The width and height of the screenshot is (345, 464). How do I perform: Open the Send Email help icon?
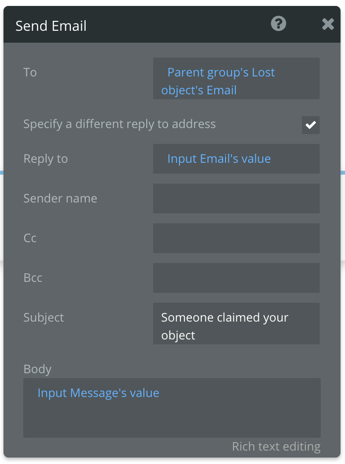[278, 23]
